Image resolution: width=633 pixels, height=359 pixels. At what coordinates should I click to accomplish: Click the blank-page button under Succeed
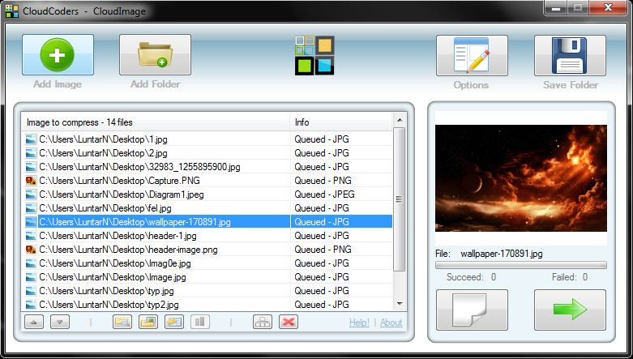coord(472,310)
